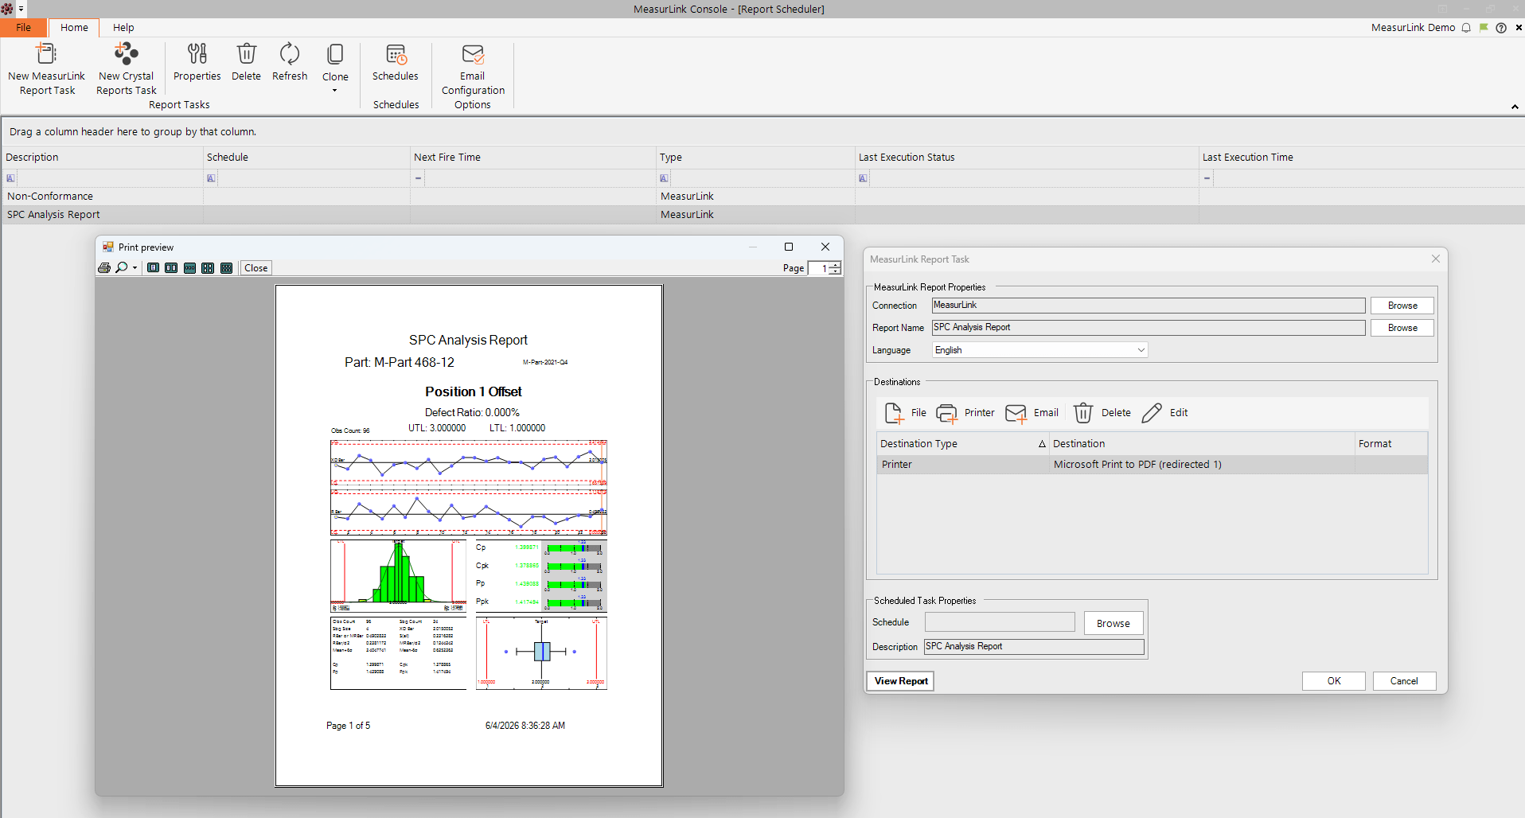Edit the selected destination

1164,413
